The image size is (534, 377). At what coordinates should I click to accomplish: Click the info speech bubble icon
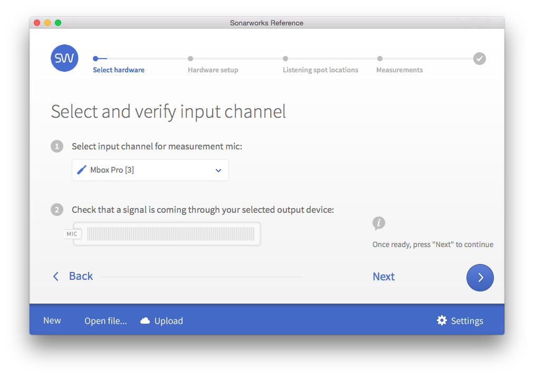tap(378, 223)
